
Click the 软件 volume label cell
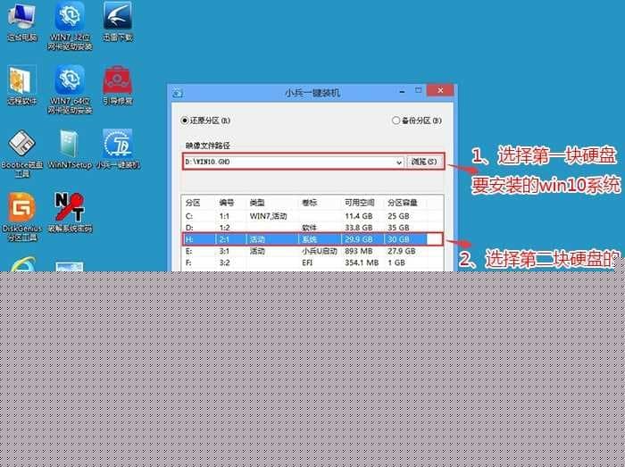coord(309,228)
